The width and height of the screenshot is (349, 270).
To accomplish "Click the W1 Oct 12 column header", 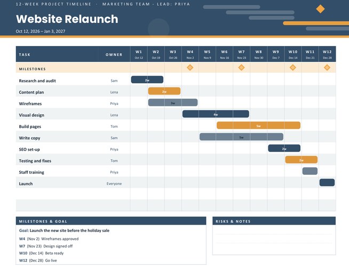I will pos(139,54).
